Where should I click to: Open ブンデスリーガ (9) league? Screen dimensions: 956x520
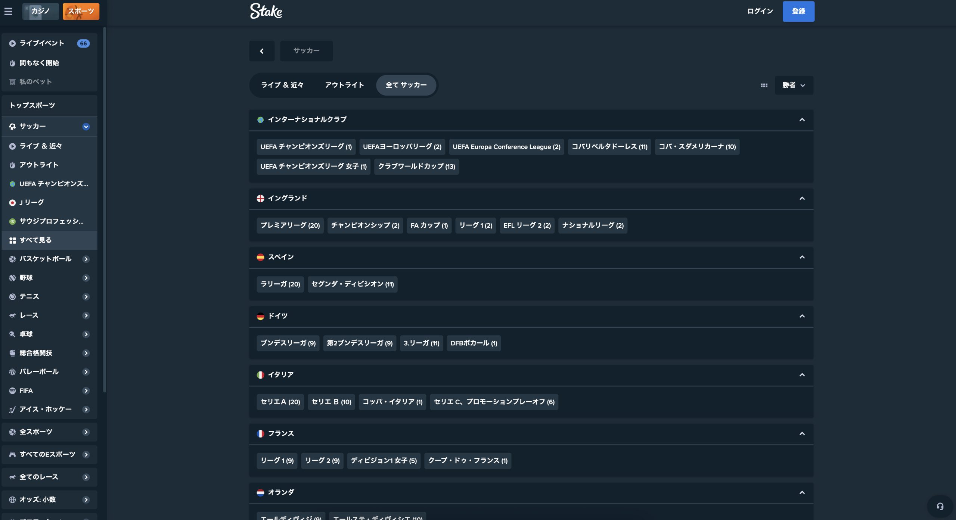pos(288,343)
